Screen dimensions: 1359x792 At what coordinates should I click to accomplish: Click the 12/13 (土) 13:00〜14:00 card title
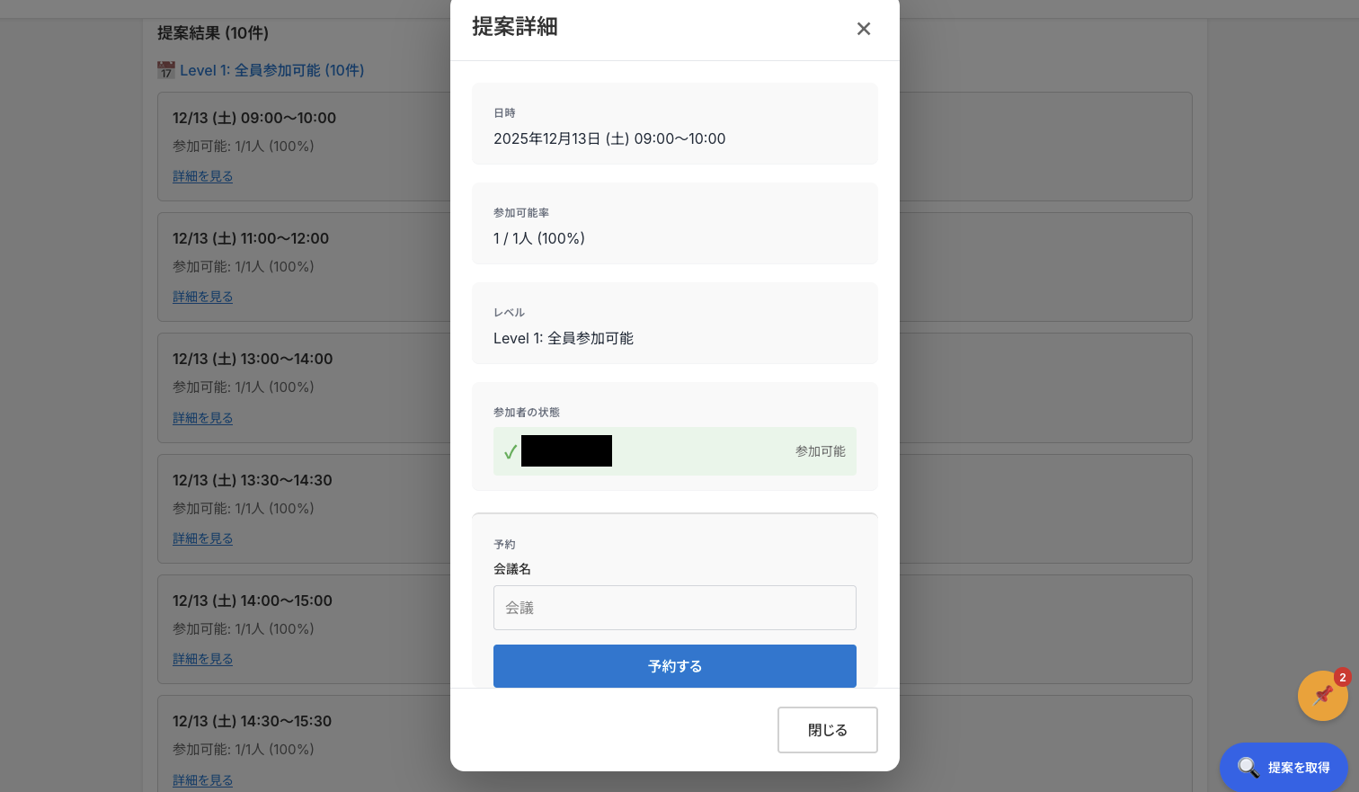click(253, 359)
